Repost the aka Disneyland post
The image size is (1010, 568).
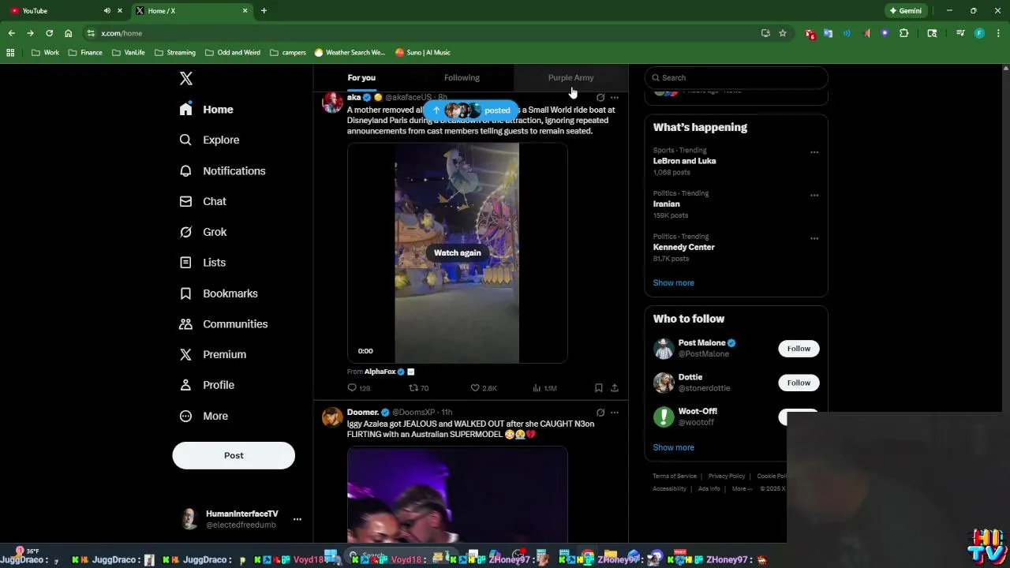pyautogui.click(x=419, y=388)
